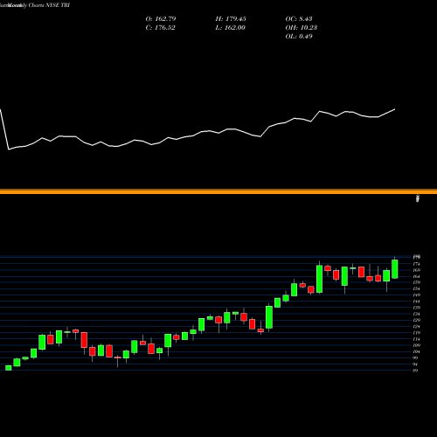Click the 104 price axis label
Image resolution: width=437 pixels, height=437 pixels.
coord(416,351)
